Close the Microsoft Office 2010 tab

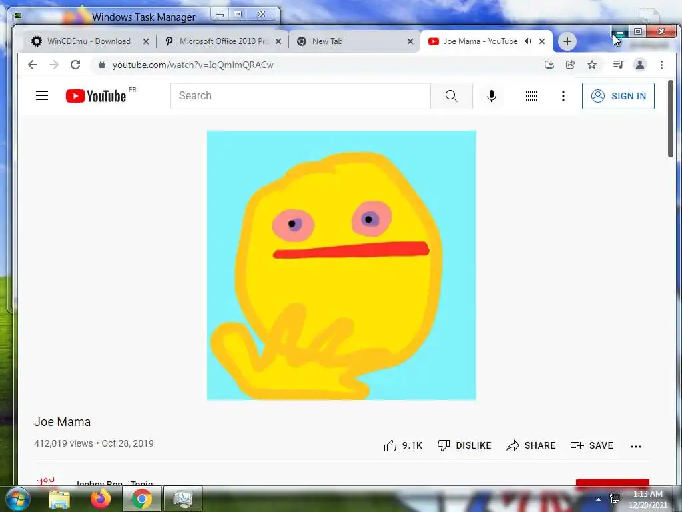[278, 41]
